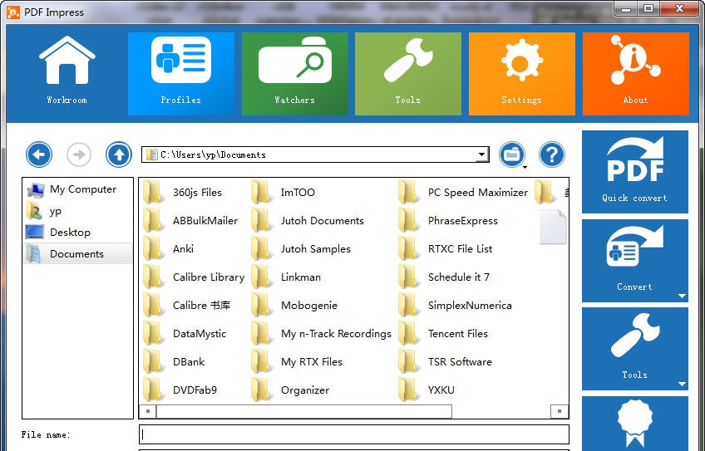The width and height of the screenshot is (705, 451).
Task: Click the blue back arrow button
Action: (39, 154)
